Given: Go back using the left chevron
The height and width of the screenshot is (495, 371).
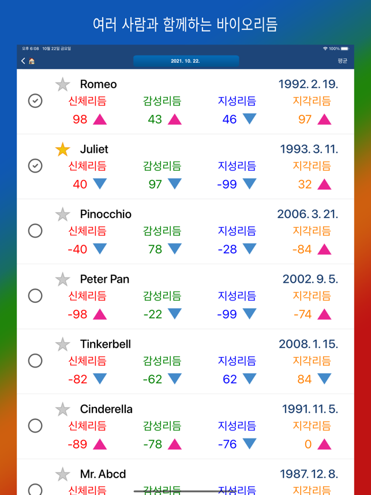Looking at the screenshot, I should coord(23,61).
